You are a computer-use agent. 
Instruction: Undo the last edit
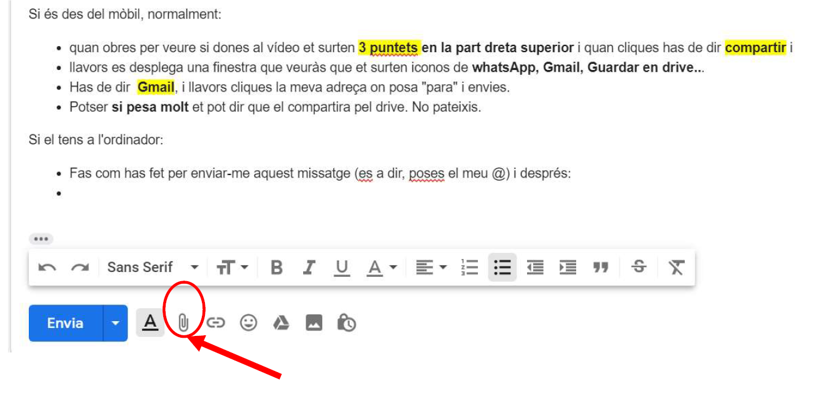[47, 268]
